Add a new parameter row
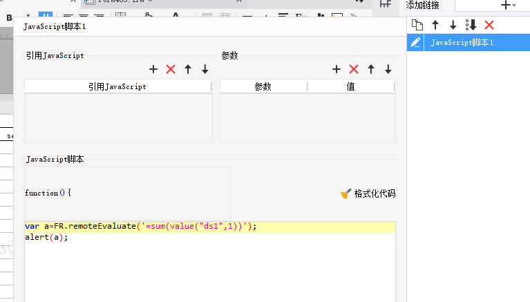Viewport: 530px width, 302px height. pos(337,69)
